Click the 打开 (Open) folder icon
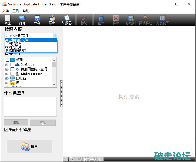196x162 pixels. 22,19
